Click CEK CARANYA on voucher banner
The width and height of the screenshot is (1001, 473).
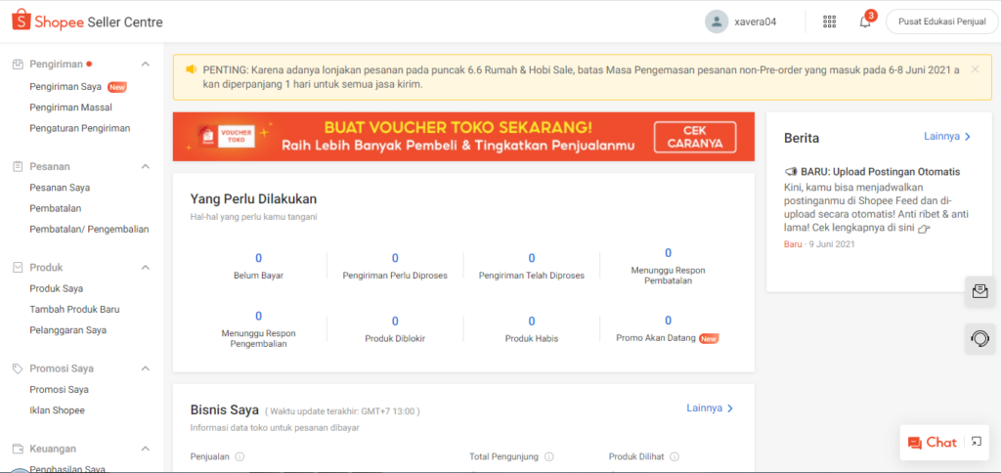[694, 137]
